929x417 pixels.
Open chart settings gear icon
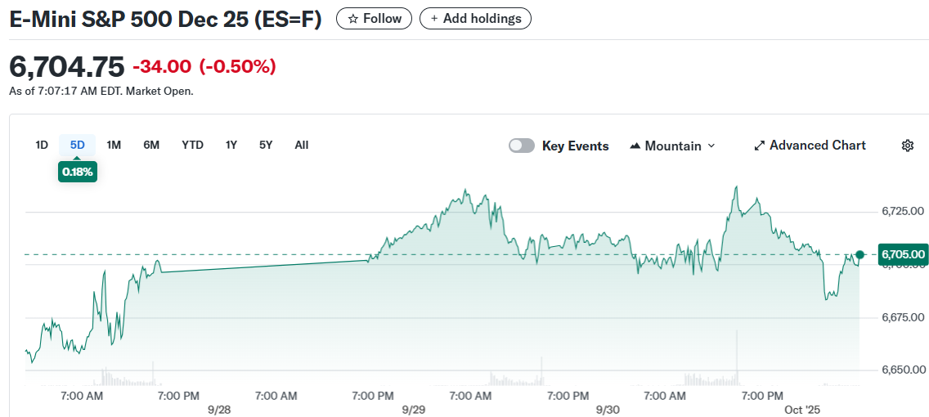tap(907, 146)
